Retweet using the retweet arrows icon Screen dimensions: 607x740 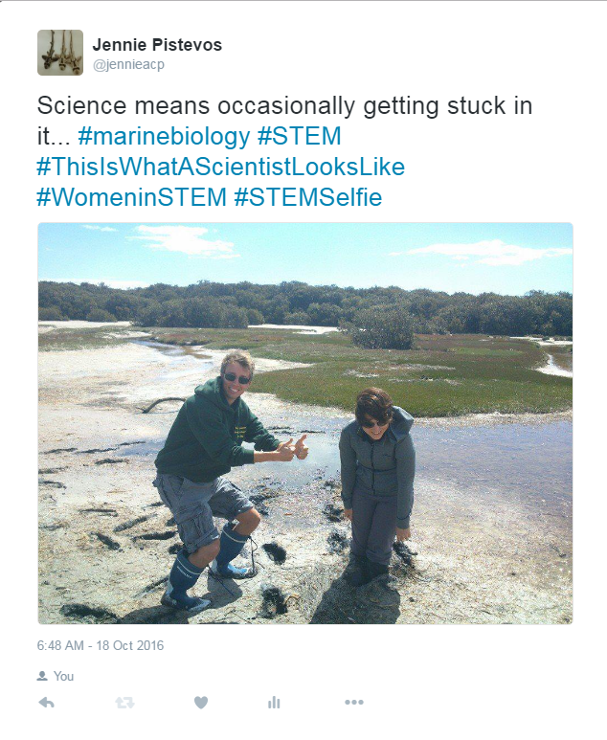click(124, 703)
